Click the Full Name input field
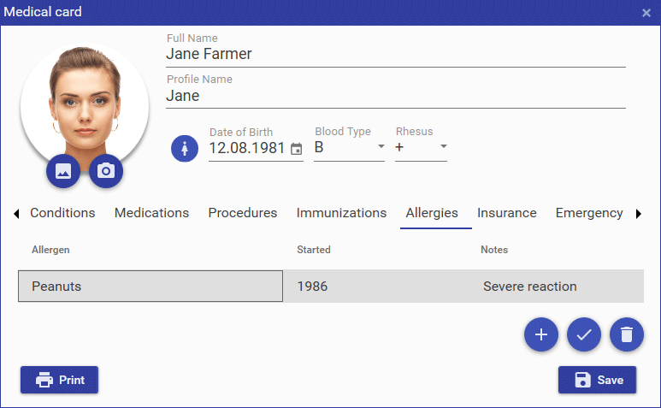 click(395, 54)
